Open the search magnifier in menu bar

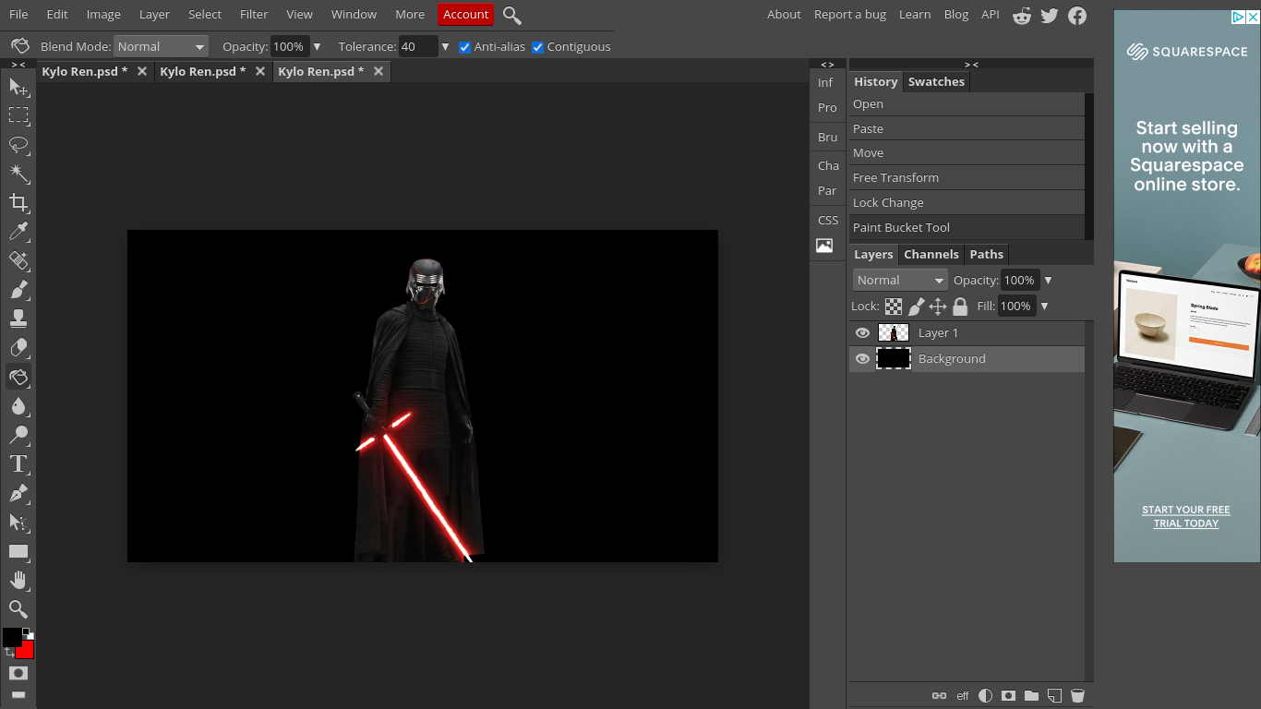point(512,15)
